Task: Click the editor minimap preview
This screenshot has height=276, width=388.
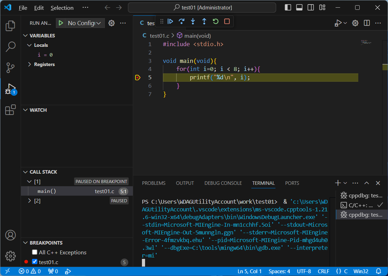Action: point(367,43)
